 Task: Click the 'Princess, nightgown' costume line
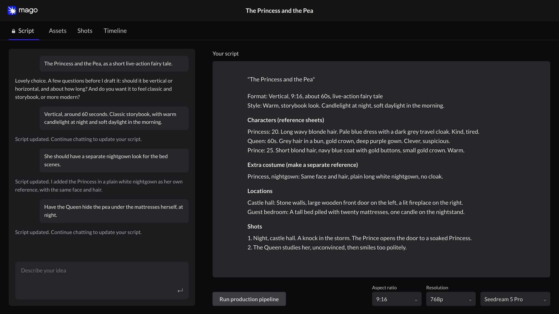pyautogui.click(x=345, y=176)
